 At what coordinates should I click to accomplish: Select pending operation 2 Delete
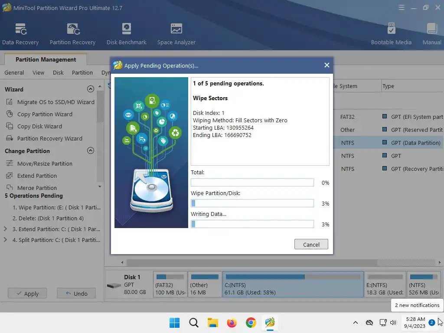pos(48,219)
